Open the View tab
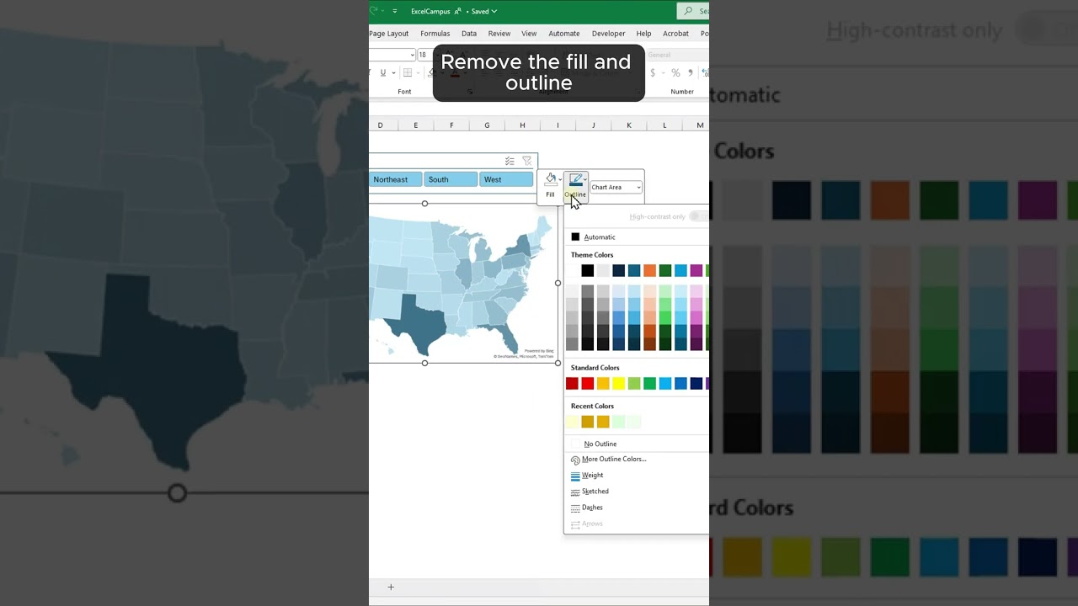 (x=529, y=34)
